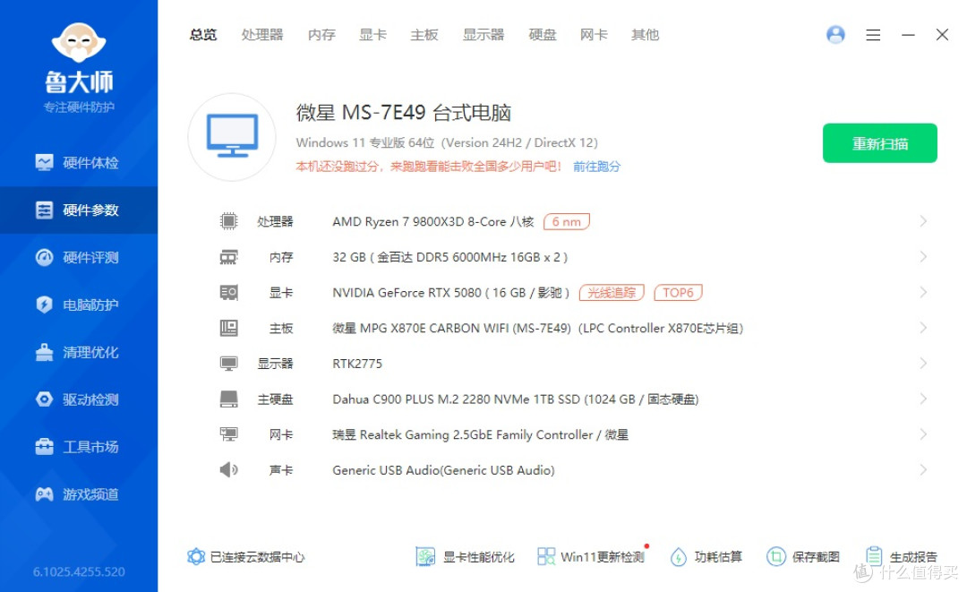The width and height of the screenshot is (967, 592).
Task: Open 显卡性能优化 tool
Action: coord(465,557)
